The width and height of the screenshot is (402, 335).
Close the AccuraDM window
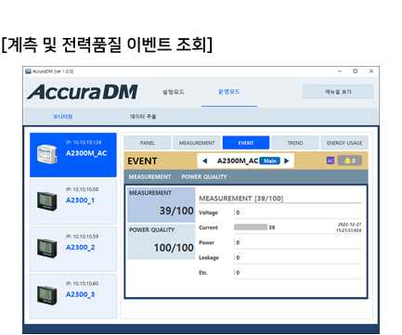tap(371, 71)
